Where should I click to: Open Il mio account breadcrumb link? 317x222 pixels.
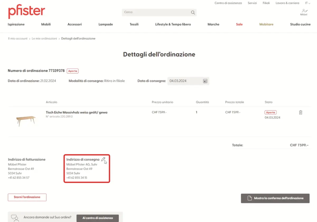point(18,38)
